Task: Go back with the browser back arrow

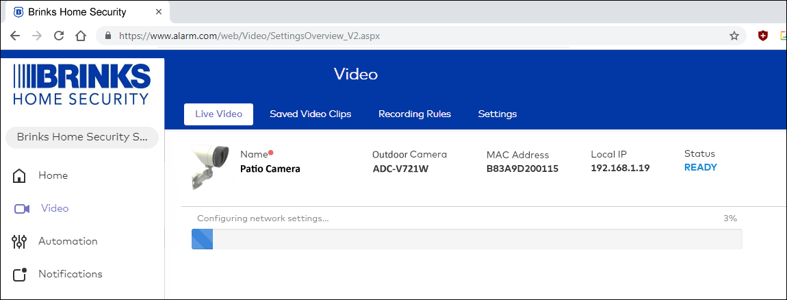Action: click(x=15, y=36)
